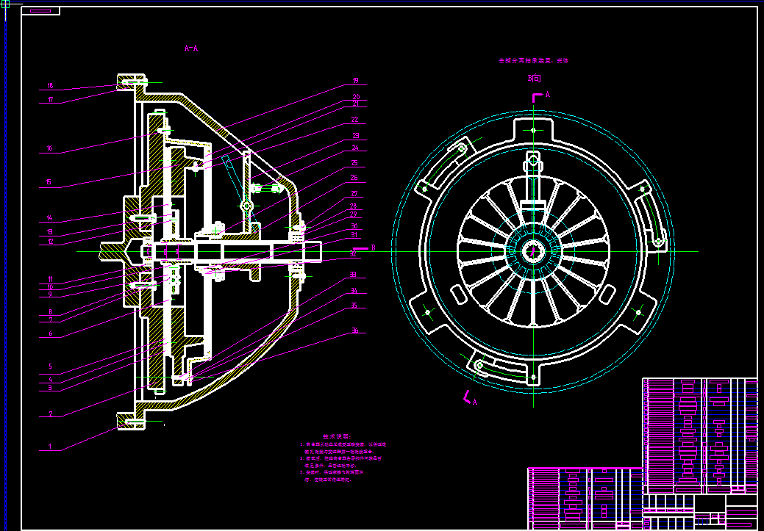Select the "B向" view title
This screenshot has height=531, width=764.
534,79
